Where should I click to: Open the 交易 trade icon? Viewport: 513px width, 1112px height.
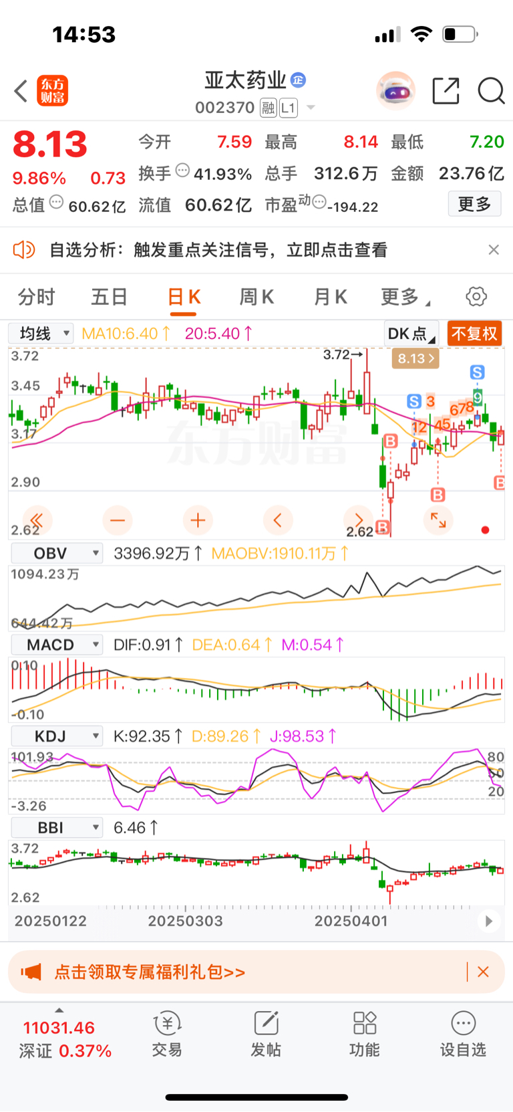coord(166,1034)
